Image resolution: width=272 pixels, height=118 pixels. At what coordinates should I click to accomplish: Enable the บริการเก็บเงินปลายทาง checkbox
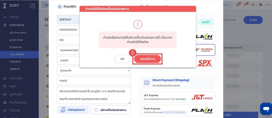pyautogui.click(x=96, y=110)
